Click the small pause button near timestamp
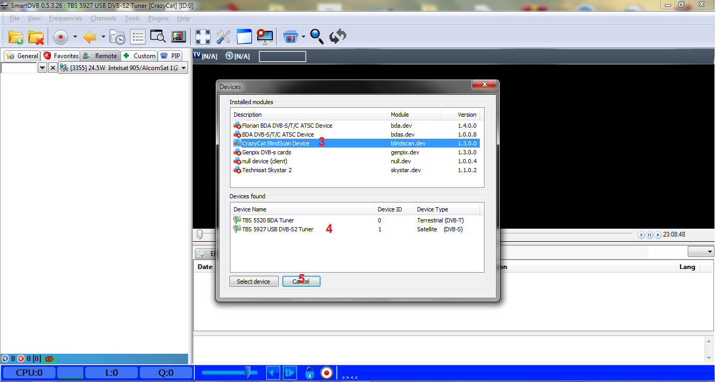 (650, 235)
